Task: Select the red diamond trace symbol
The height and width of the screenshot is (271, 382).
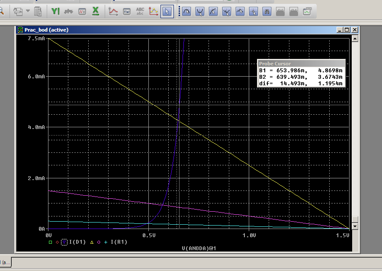Action: tap(57, 242)
